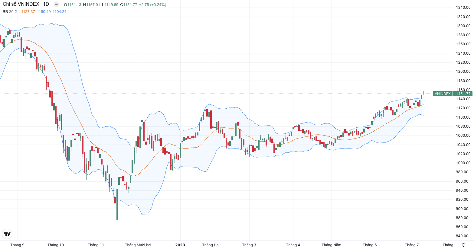This screenshot has height=249, width=474.
Task: Click the Tháng 4 time axis label
Action: [x=293, y=245]
